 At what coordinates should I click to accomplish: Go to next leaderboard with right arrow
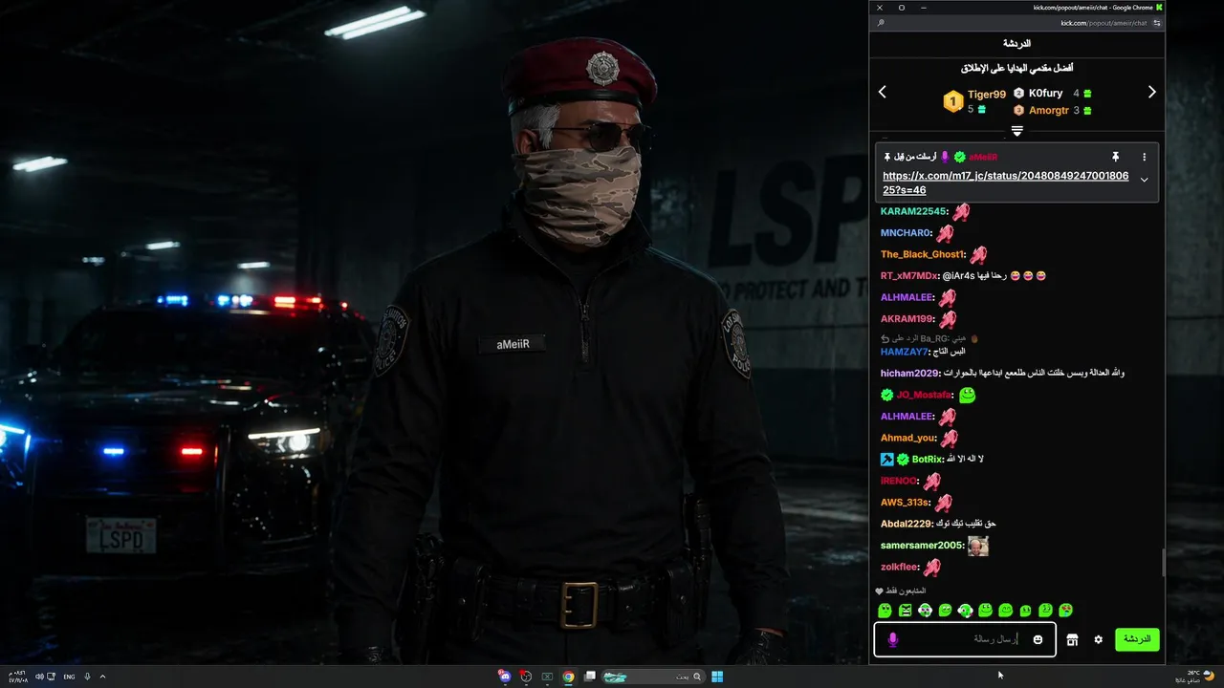tap(1151, 93)
